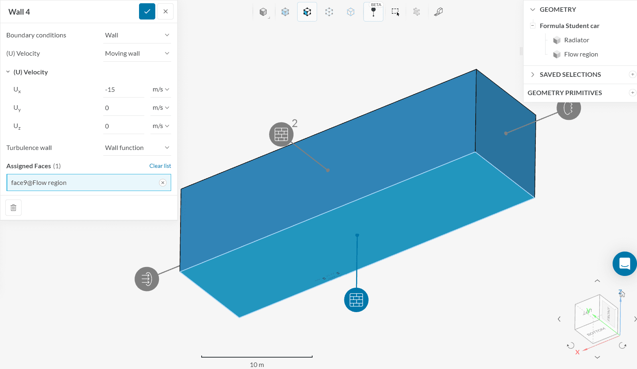Confirm Wall 4 settings with the checkmark button
637x369 pixels.
click(x=147, y=11)
